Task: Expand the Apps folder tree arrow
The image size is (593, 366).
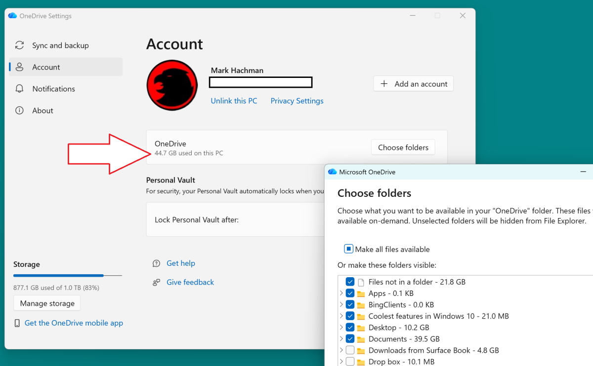Action: pos(341,293)
